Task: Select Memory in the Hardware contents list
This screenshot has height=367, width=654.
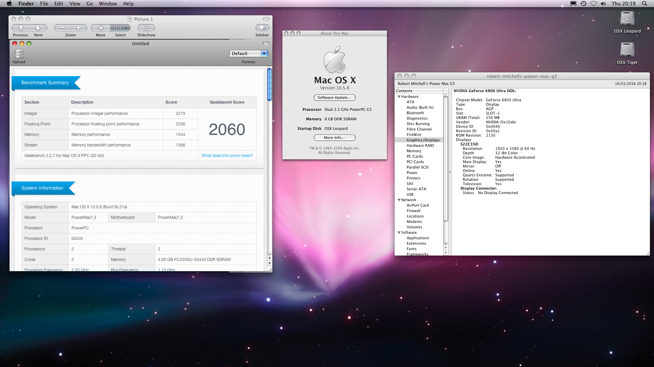Action: tap(414, 151)
